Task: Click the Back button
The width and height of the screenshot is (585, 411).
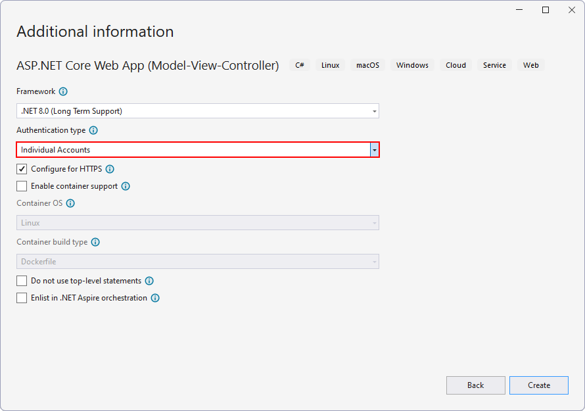Action: (475, 385)
